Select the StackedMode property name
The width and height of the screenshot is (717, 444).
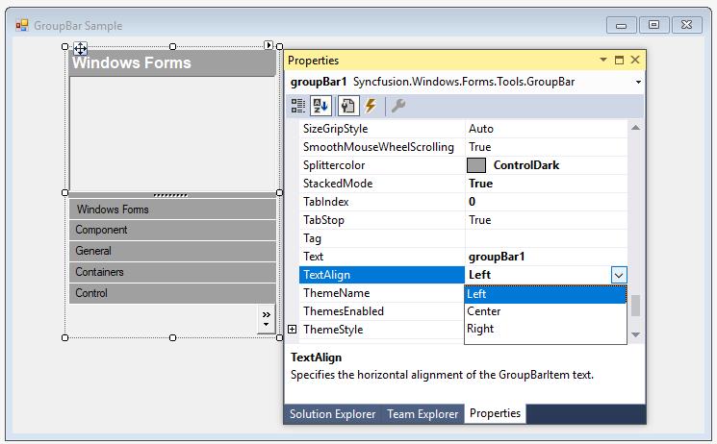pos(338,184)
